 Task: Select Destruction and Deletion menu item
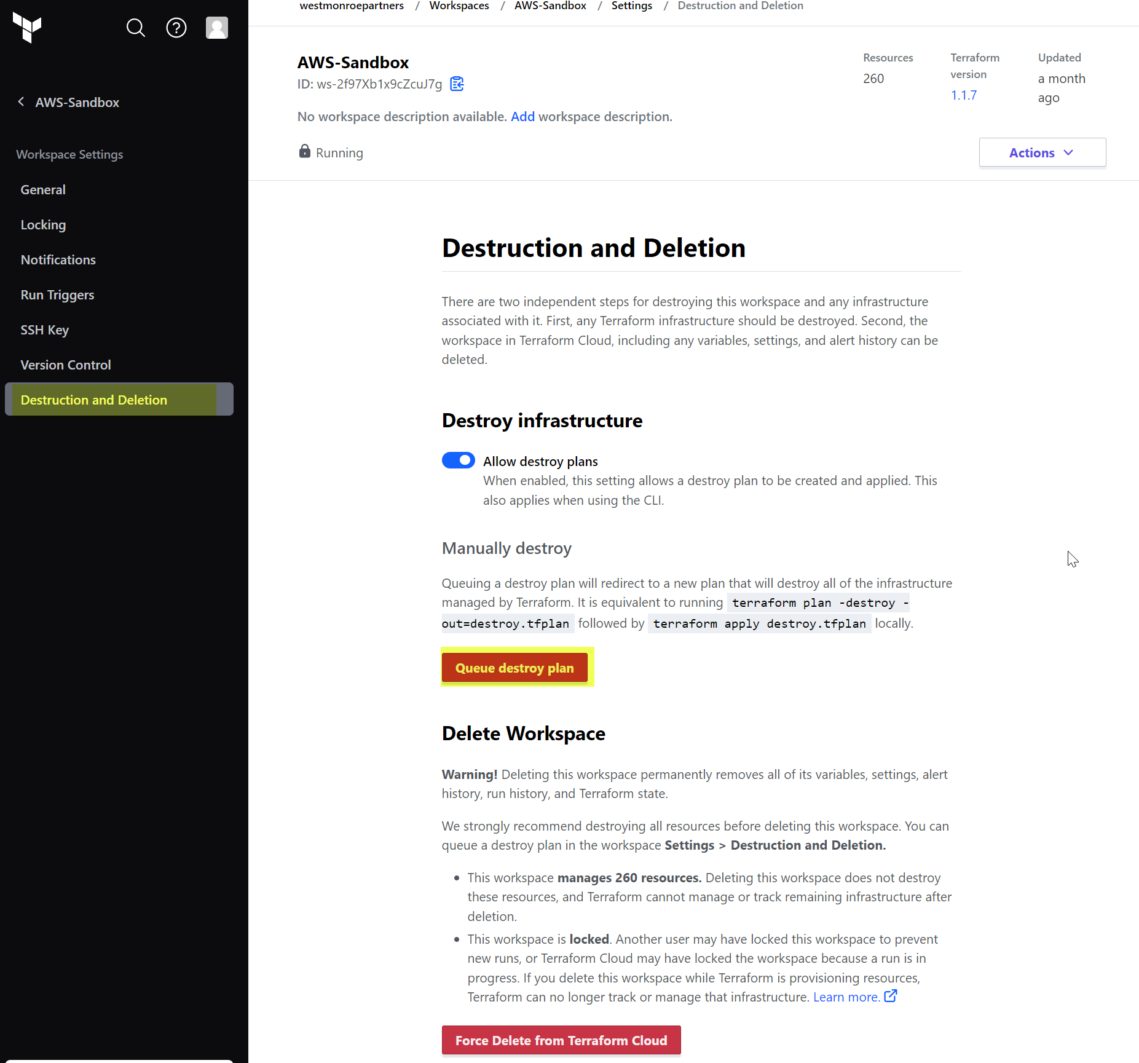tap(119, 400)
